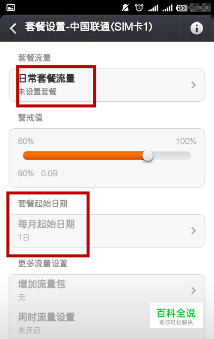Expand 日常套餐流量 chevron arrow
Screen dimensions: 214x339
(193, 85)
